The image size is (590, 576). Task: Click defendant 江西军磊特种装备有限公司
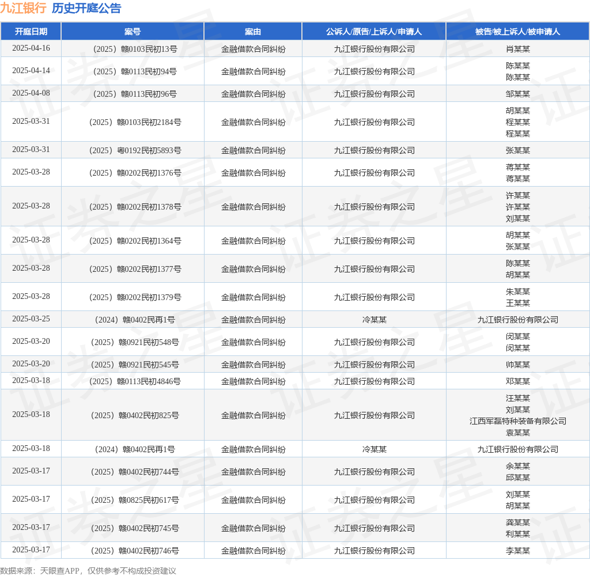click(518, 422)
